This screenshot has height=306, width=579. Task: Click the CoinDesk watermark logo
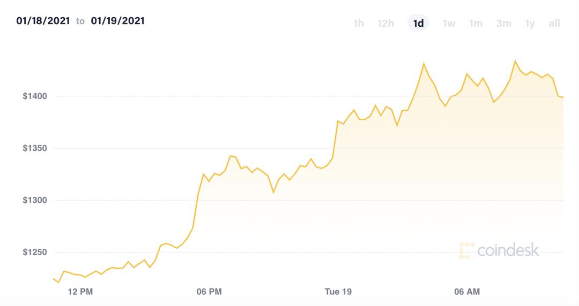pyautogui.click(x=499, y=251)
